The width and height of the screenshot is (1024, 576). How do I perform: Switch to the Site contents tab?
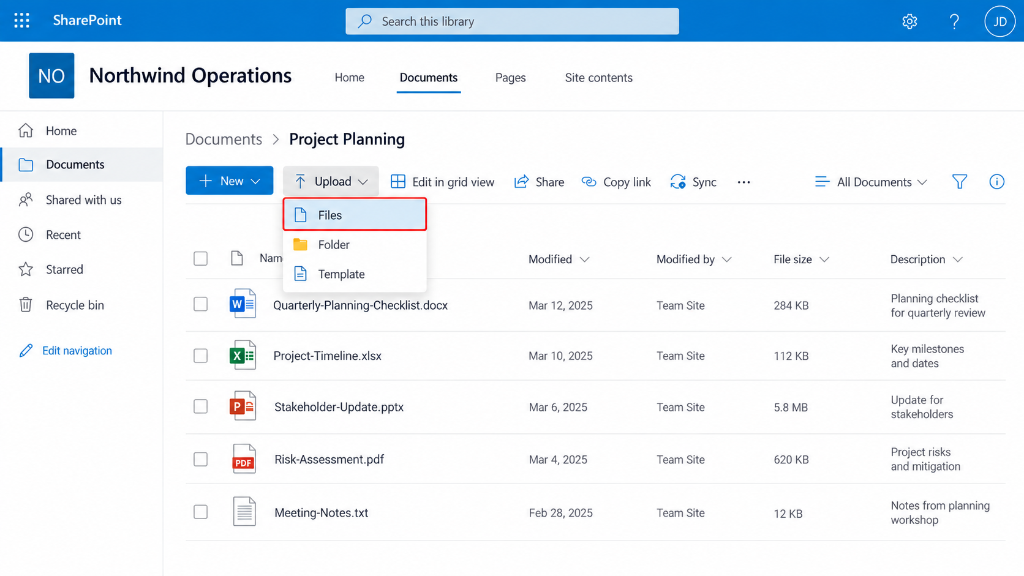pos(598,78)
